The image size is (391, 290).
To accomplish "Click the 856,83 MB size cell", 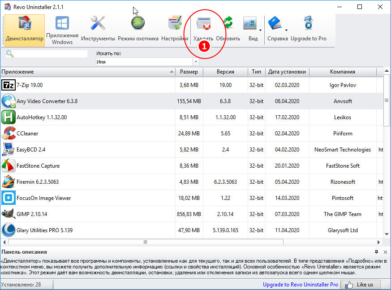I will point(189,214).
